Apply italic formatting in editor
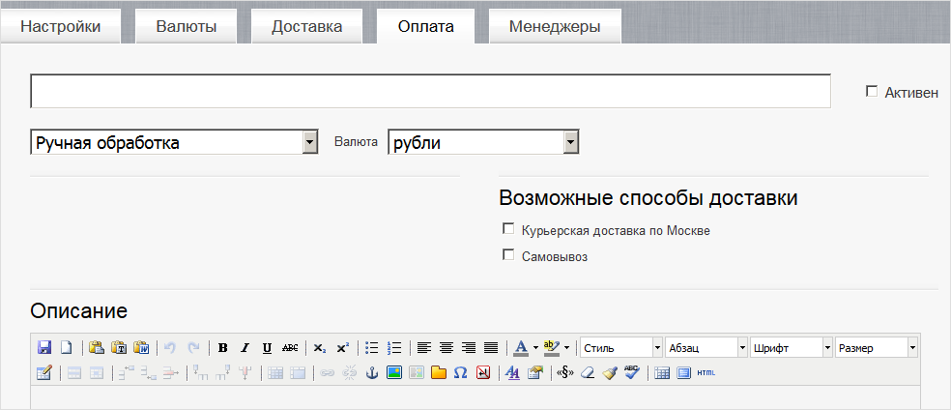951x410 pixels. tap(245, 347)
